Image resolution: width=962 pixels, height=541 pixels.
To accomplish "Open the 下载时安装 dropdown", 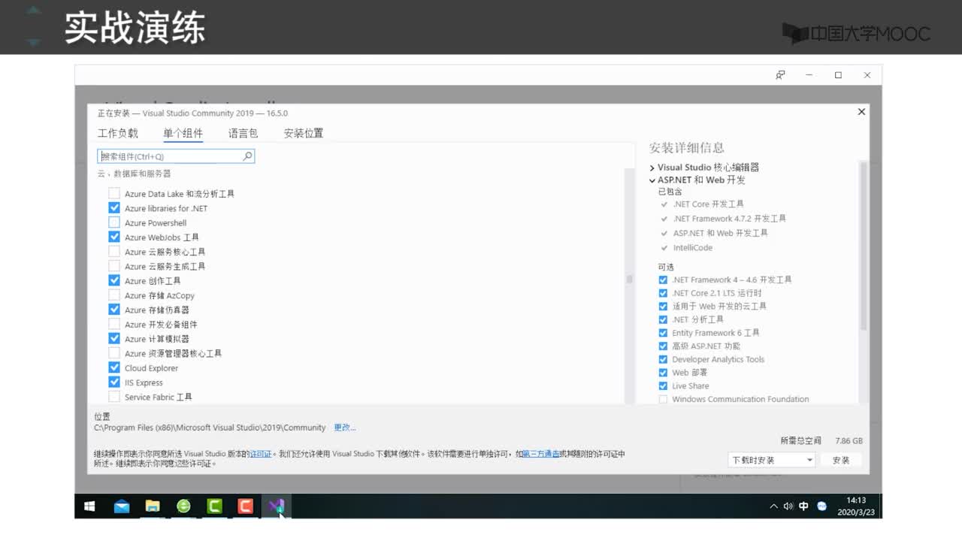I will (772, 460).
